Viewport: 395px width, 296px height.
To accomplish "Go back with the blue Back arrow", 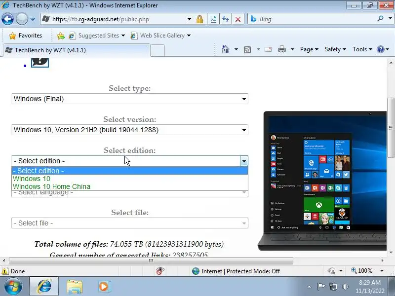I will tap(7, 19).
